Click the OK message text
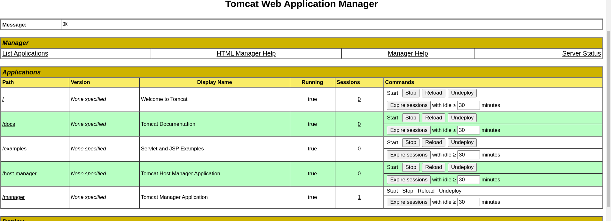This screenshot has width=611, height=221. pos(65,24)
